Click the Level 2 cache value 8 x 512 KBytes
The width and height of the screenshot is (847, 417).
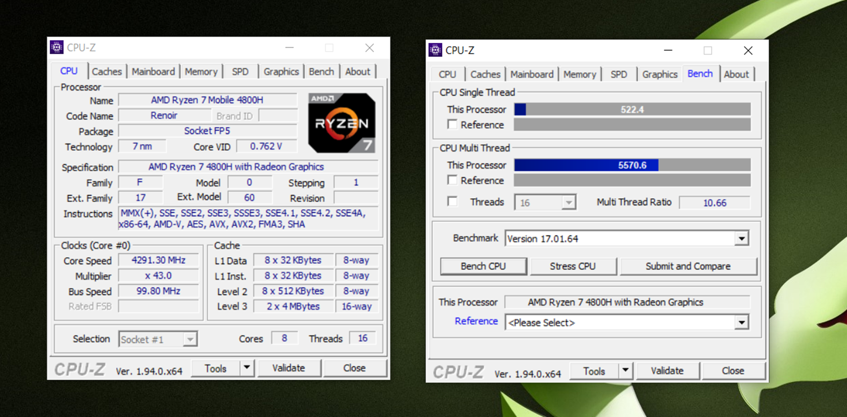(x=293, y=291)
